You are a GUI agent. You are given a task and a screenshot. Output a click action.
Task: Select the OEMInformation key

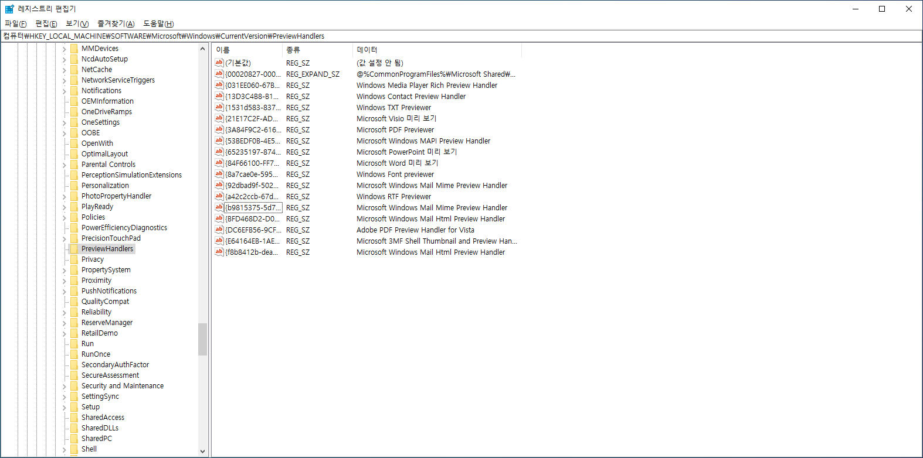[107, 101]
